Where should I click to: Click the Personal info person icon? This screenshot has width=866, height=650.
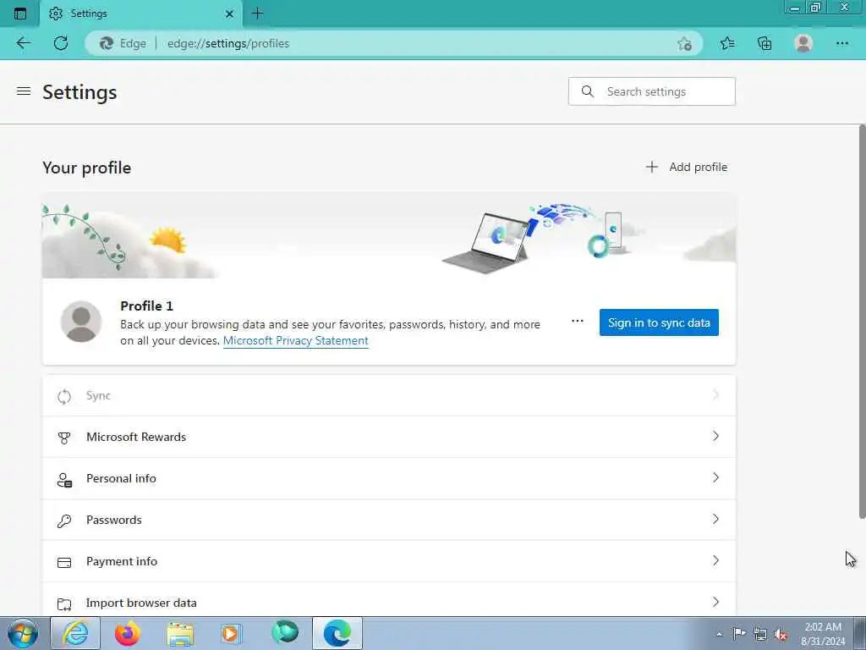64,479
